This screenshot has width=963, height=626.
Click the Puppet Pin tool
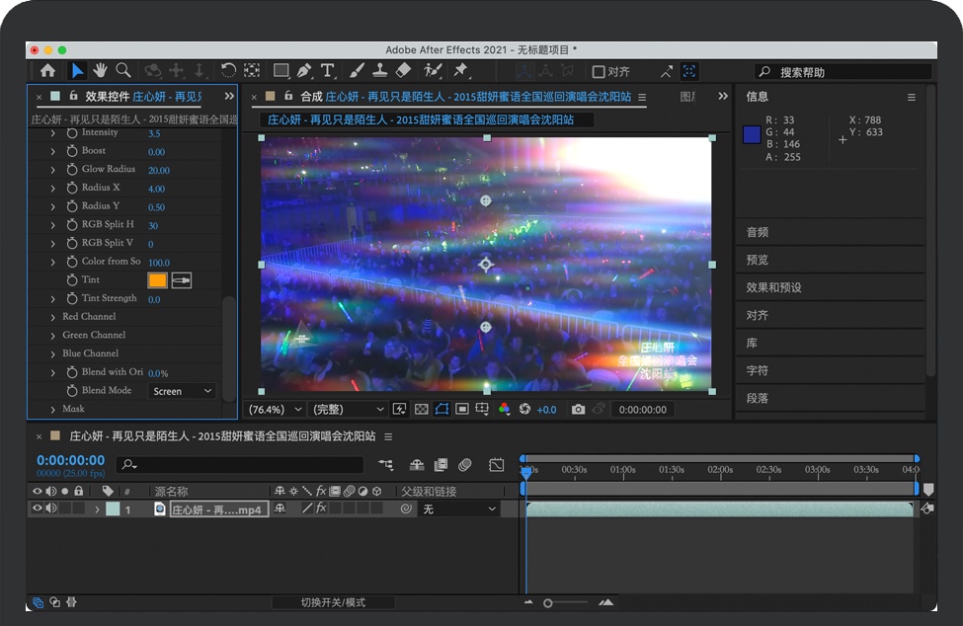[x=460, y=70]
